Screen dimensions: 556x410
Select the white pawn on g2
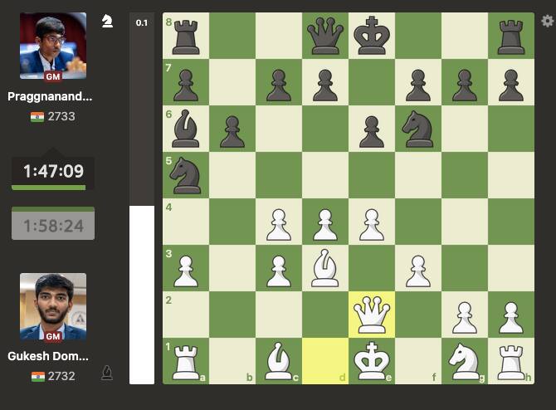(465, 318)
